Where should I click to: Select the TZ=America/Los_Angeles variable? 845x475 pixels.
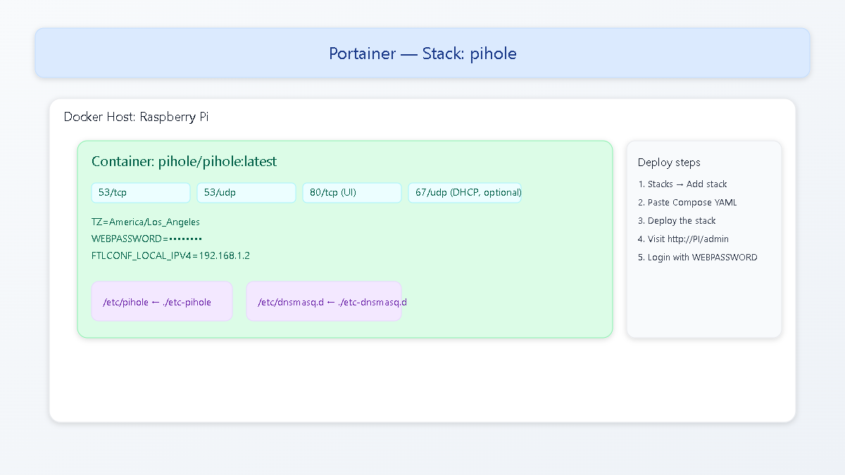(x=145, y=222)
